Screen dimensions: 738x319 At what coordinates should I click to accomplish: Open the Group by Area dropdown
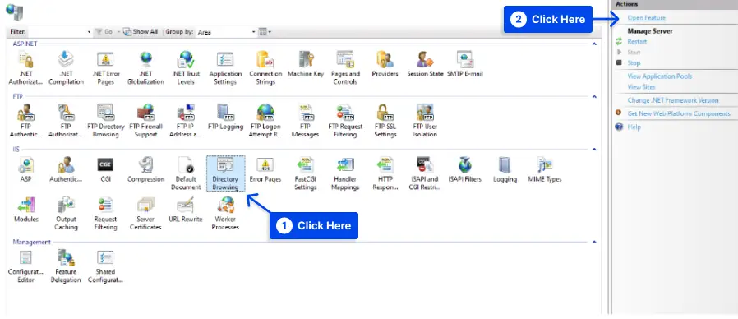tap(253, 32)
